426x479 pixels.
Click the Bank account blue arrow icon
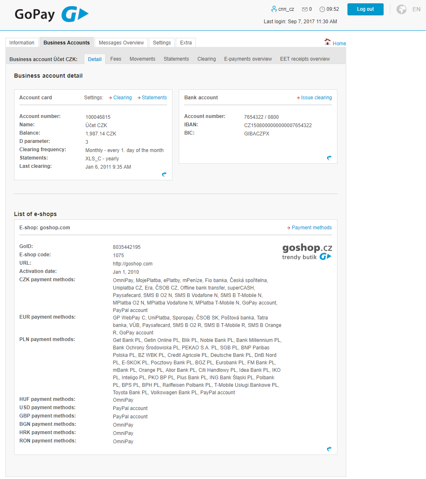(329, 157)
